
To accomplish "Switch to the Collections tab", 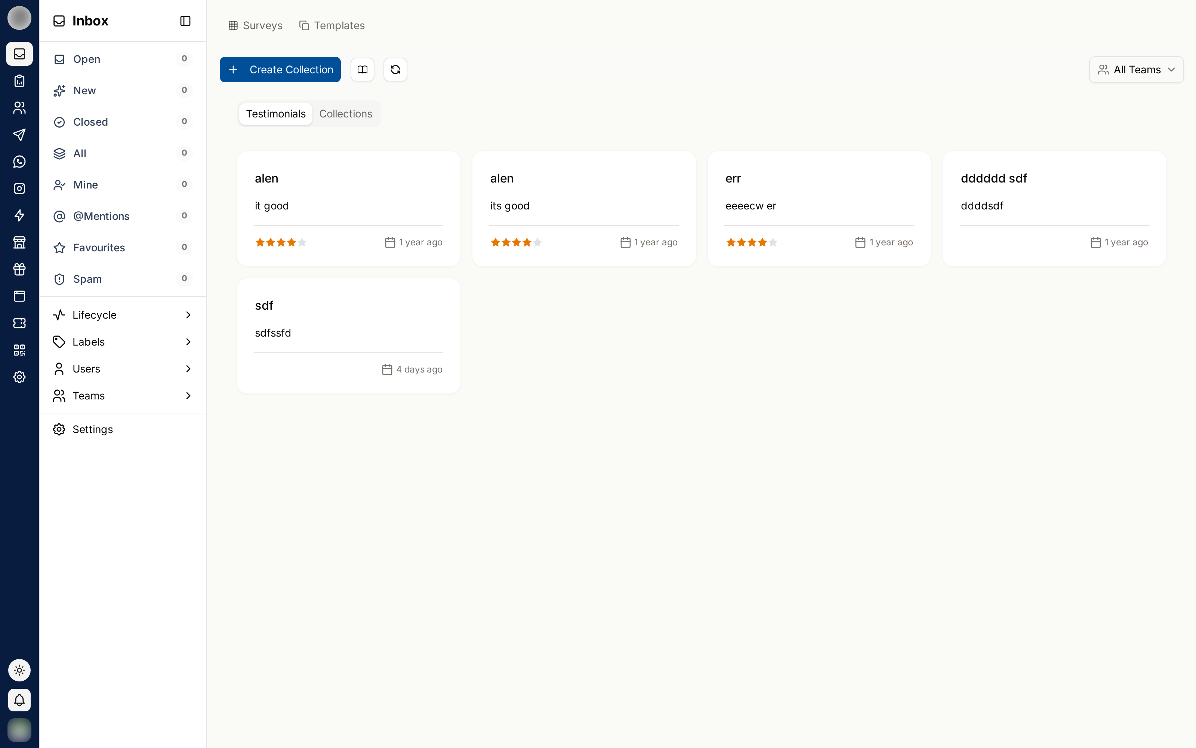I will pos(345,114).
